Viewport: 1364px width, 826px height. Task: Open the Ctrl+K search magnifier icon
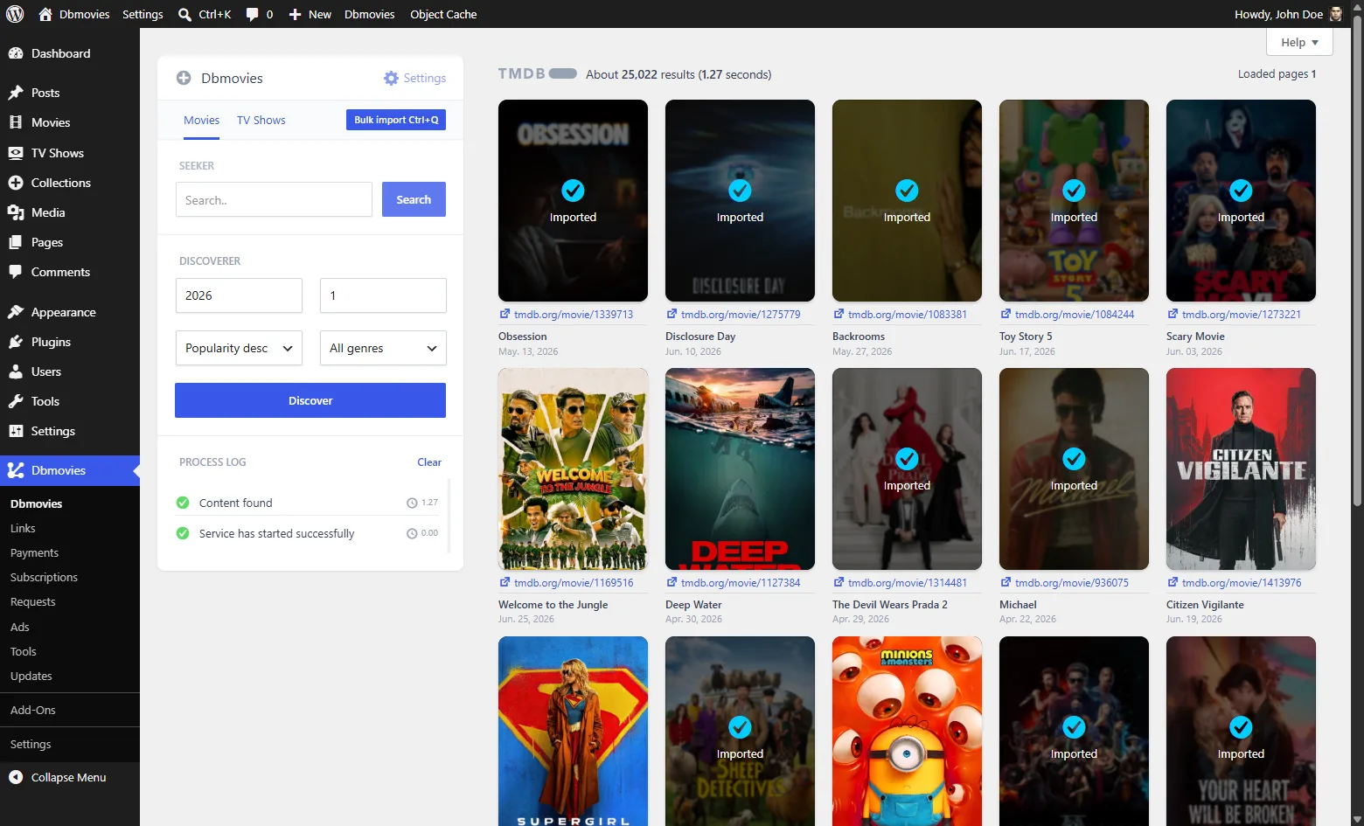tap(184, 14)
